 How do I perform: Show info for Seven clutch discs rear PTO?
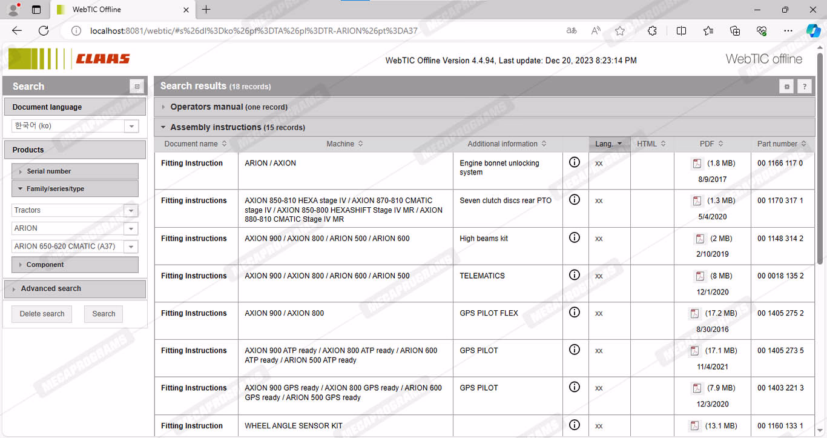(x=575, y=200)
